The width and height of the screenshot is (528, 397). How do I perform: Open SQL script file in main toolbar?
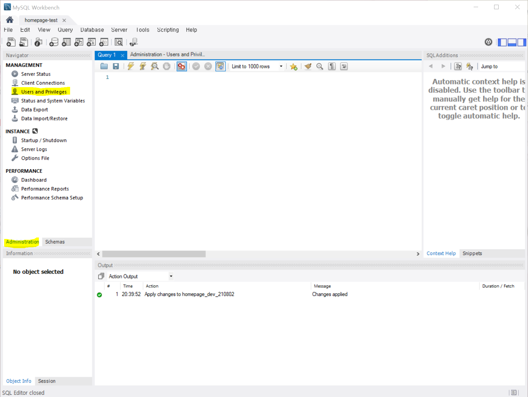pyautogui.click(x=23, y=42)
